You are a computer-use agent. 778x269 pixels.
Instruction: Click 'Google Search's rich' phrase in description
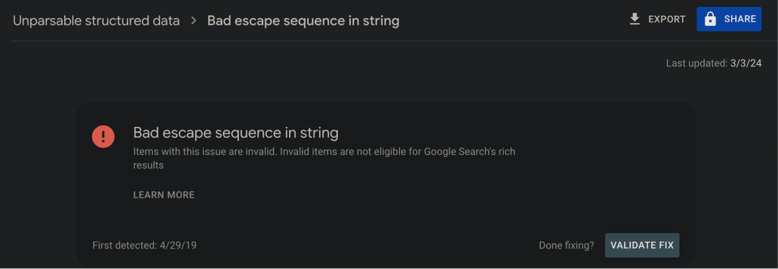tap(469, 151)
